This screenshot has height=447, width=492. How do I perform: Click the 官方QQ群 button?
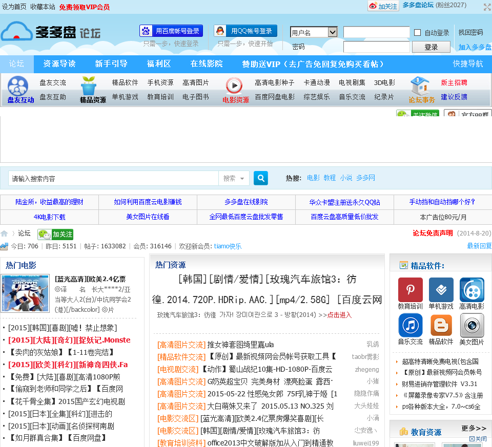[x=467, y=113]
